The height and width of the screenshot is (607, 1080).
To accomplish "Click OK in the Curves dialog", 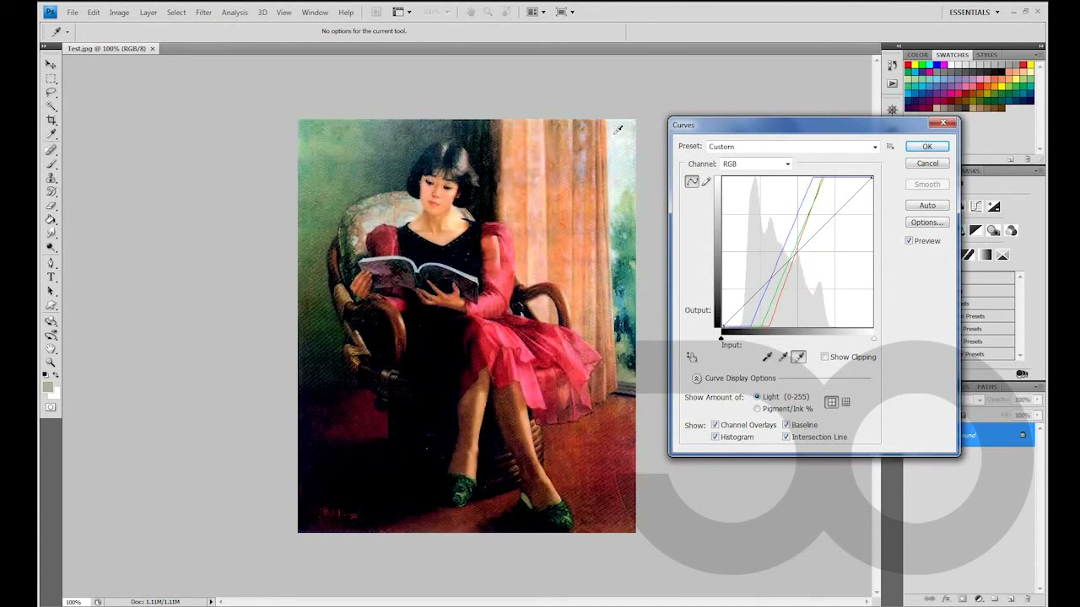I will [927, 147].
